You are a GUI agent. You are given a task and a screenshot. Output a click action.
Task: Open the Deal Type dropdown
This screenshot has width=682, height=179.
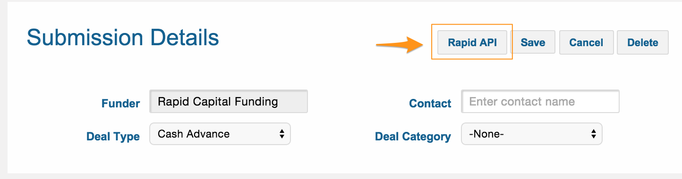pos(220,134)
